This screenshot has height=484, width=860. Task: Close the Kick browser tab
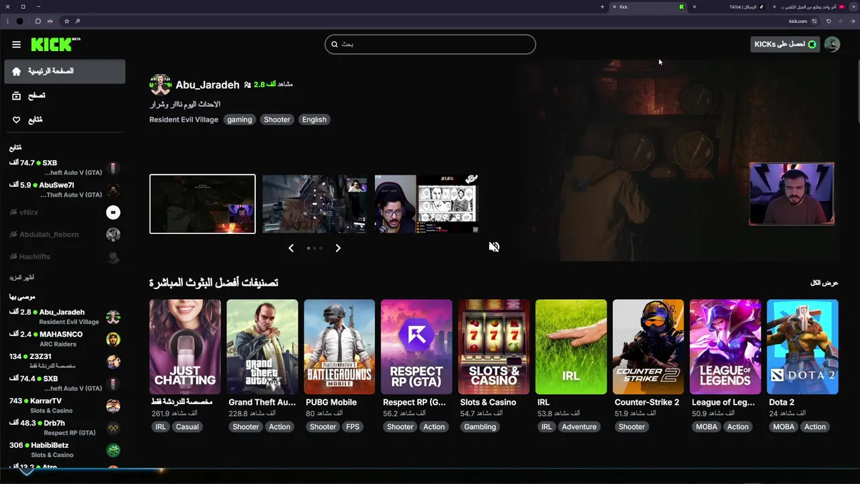[614, 7]
